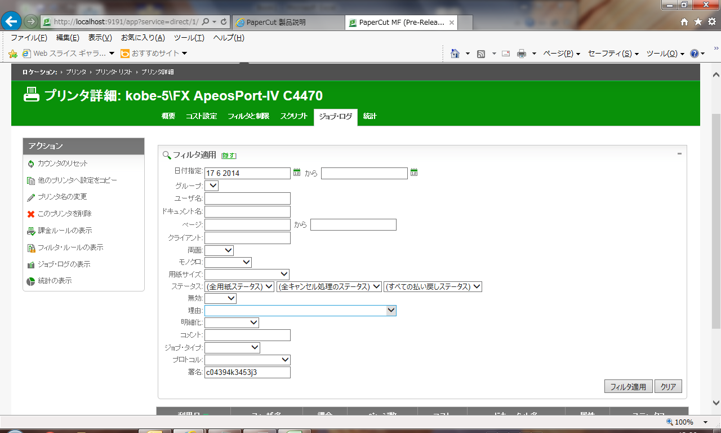Screen dimensions: 721x433
Task: Click the プリンタ breadcrumb link
Action: [76, 72]
